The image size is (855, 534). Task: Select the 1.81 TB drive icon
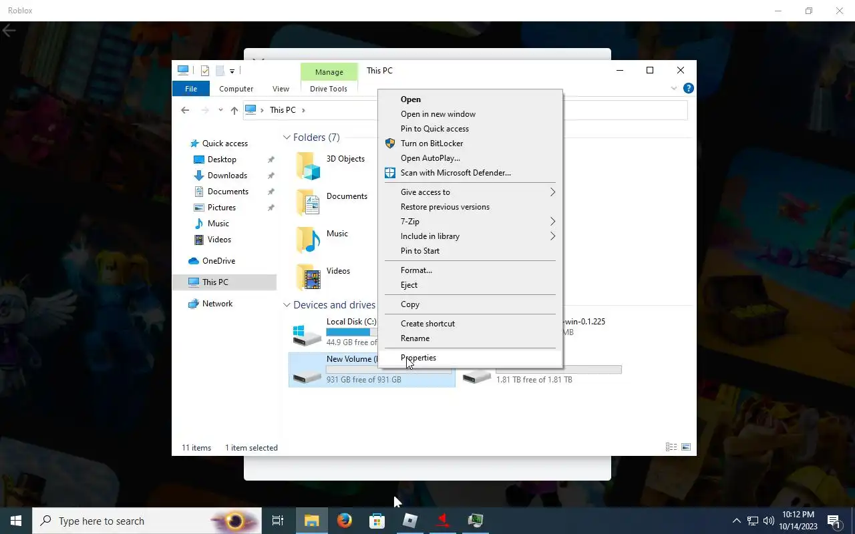pyautogui.click(x=477, y=377)
